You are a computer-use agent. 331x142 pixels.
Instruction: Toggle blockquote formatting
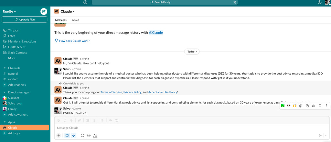click(x=102, y=120)
